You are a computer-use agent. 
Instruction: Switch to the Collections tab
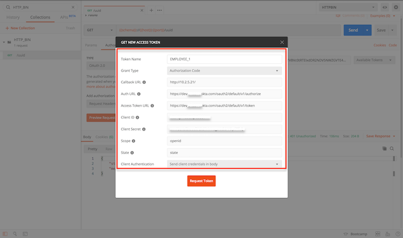click(x=40, y=17)
